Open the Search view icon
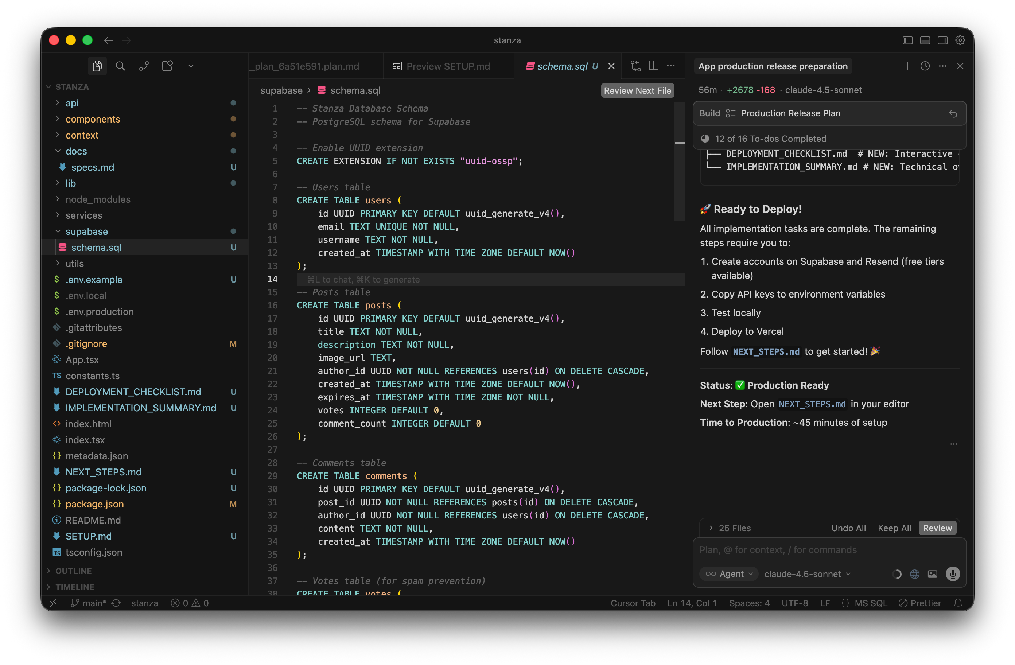This screenshot has width=1015, height=665. tap(120, 66)
